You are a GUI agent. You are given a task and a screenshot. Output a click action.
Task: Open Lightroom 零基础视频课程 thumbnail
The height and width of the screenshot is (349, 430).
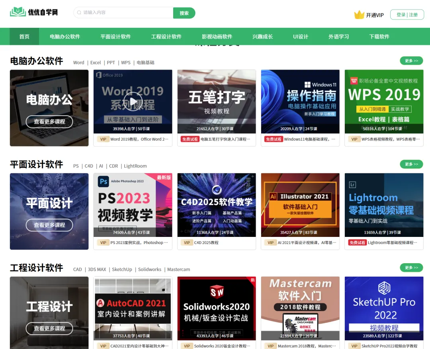tap(384, 205)
